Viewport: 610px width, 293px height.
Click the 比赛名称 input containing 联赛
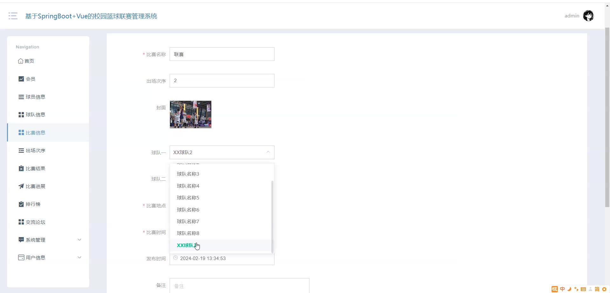[222, 54]
